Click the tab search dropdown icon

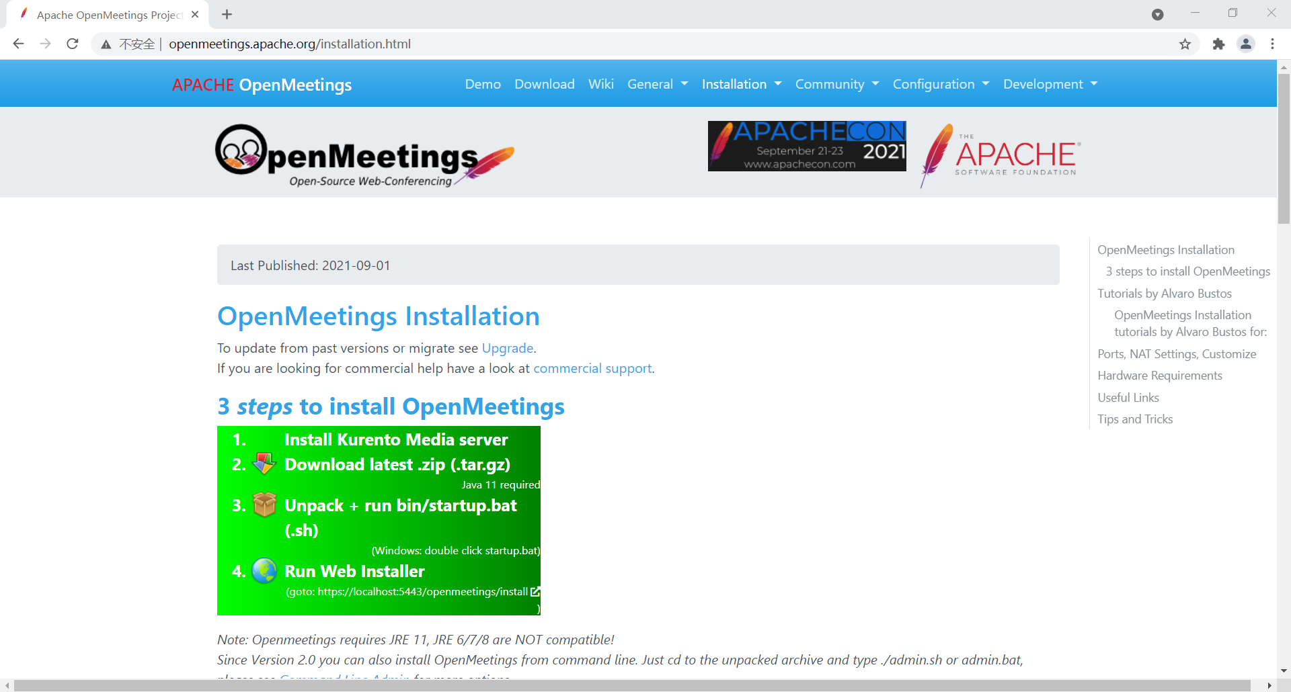tap(1157, 14)
